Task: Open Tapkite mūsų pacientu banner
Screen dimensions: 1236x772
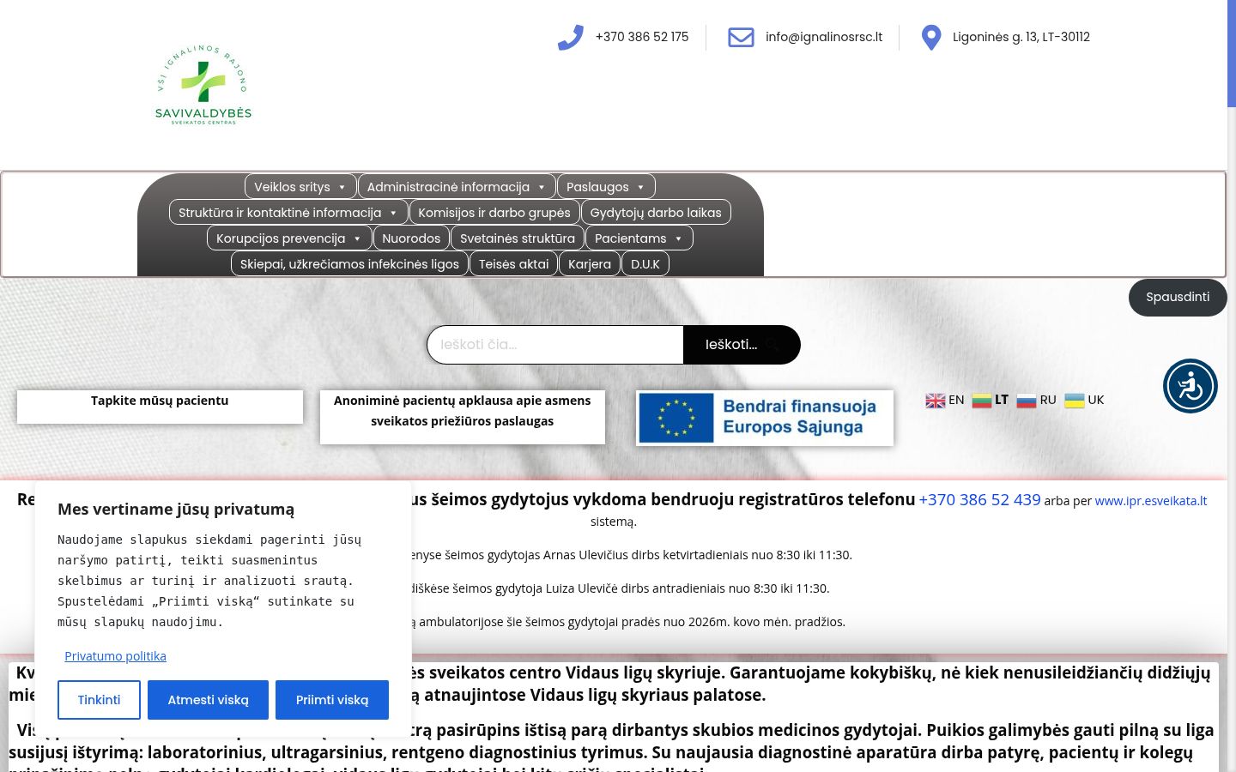Action: (160, 407)
